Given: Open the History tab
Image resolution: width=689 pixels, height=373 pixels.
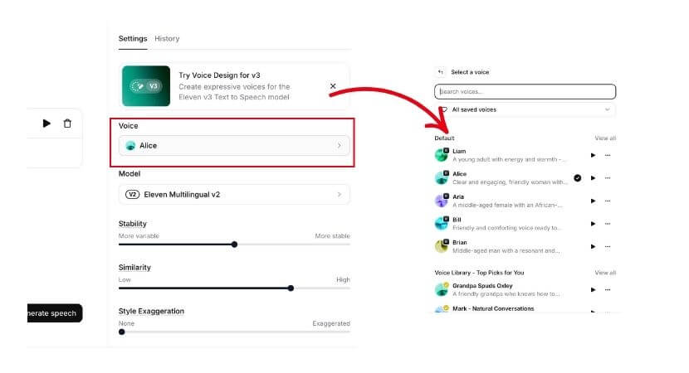Looking at the screenshot, I should 167,39.
